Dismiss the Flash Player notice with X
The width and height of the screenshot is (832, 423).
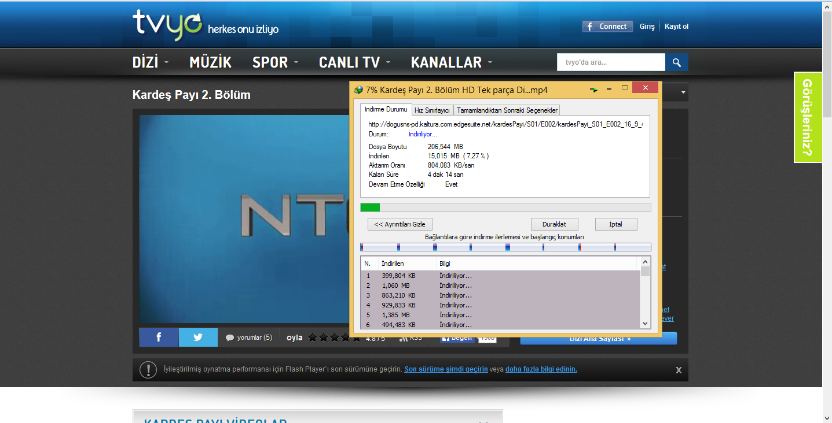(x=679, y=370)
